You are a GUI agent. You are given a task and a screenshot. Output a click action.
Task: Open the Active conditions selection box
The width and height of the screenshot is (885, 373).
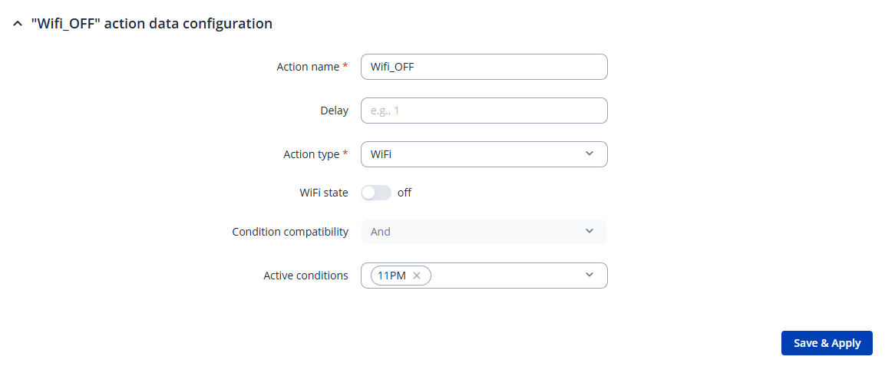507,276
